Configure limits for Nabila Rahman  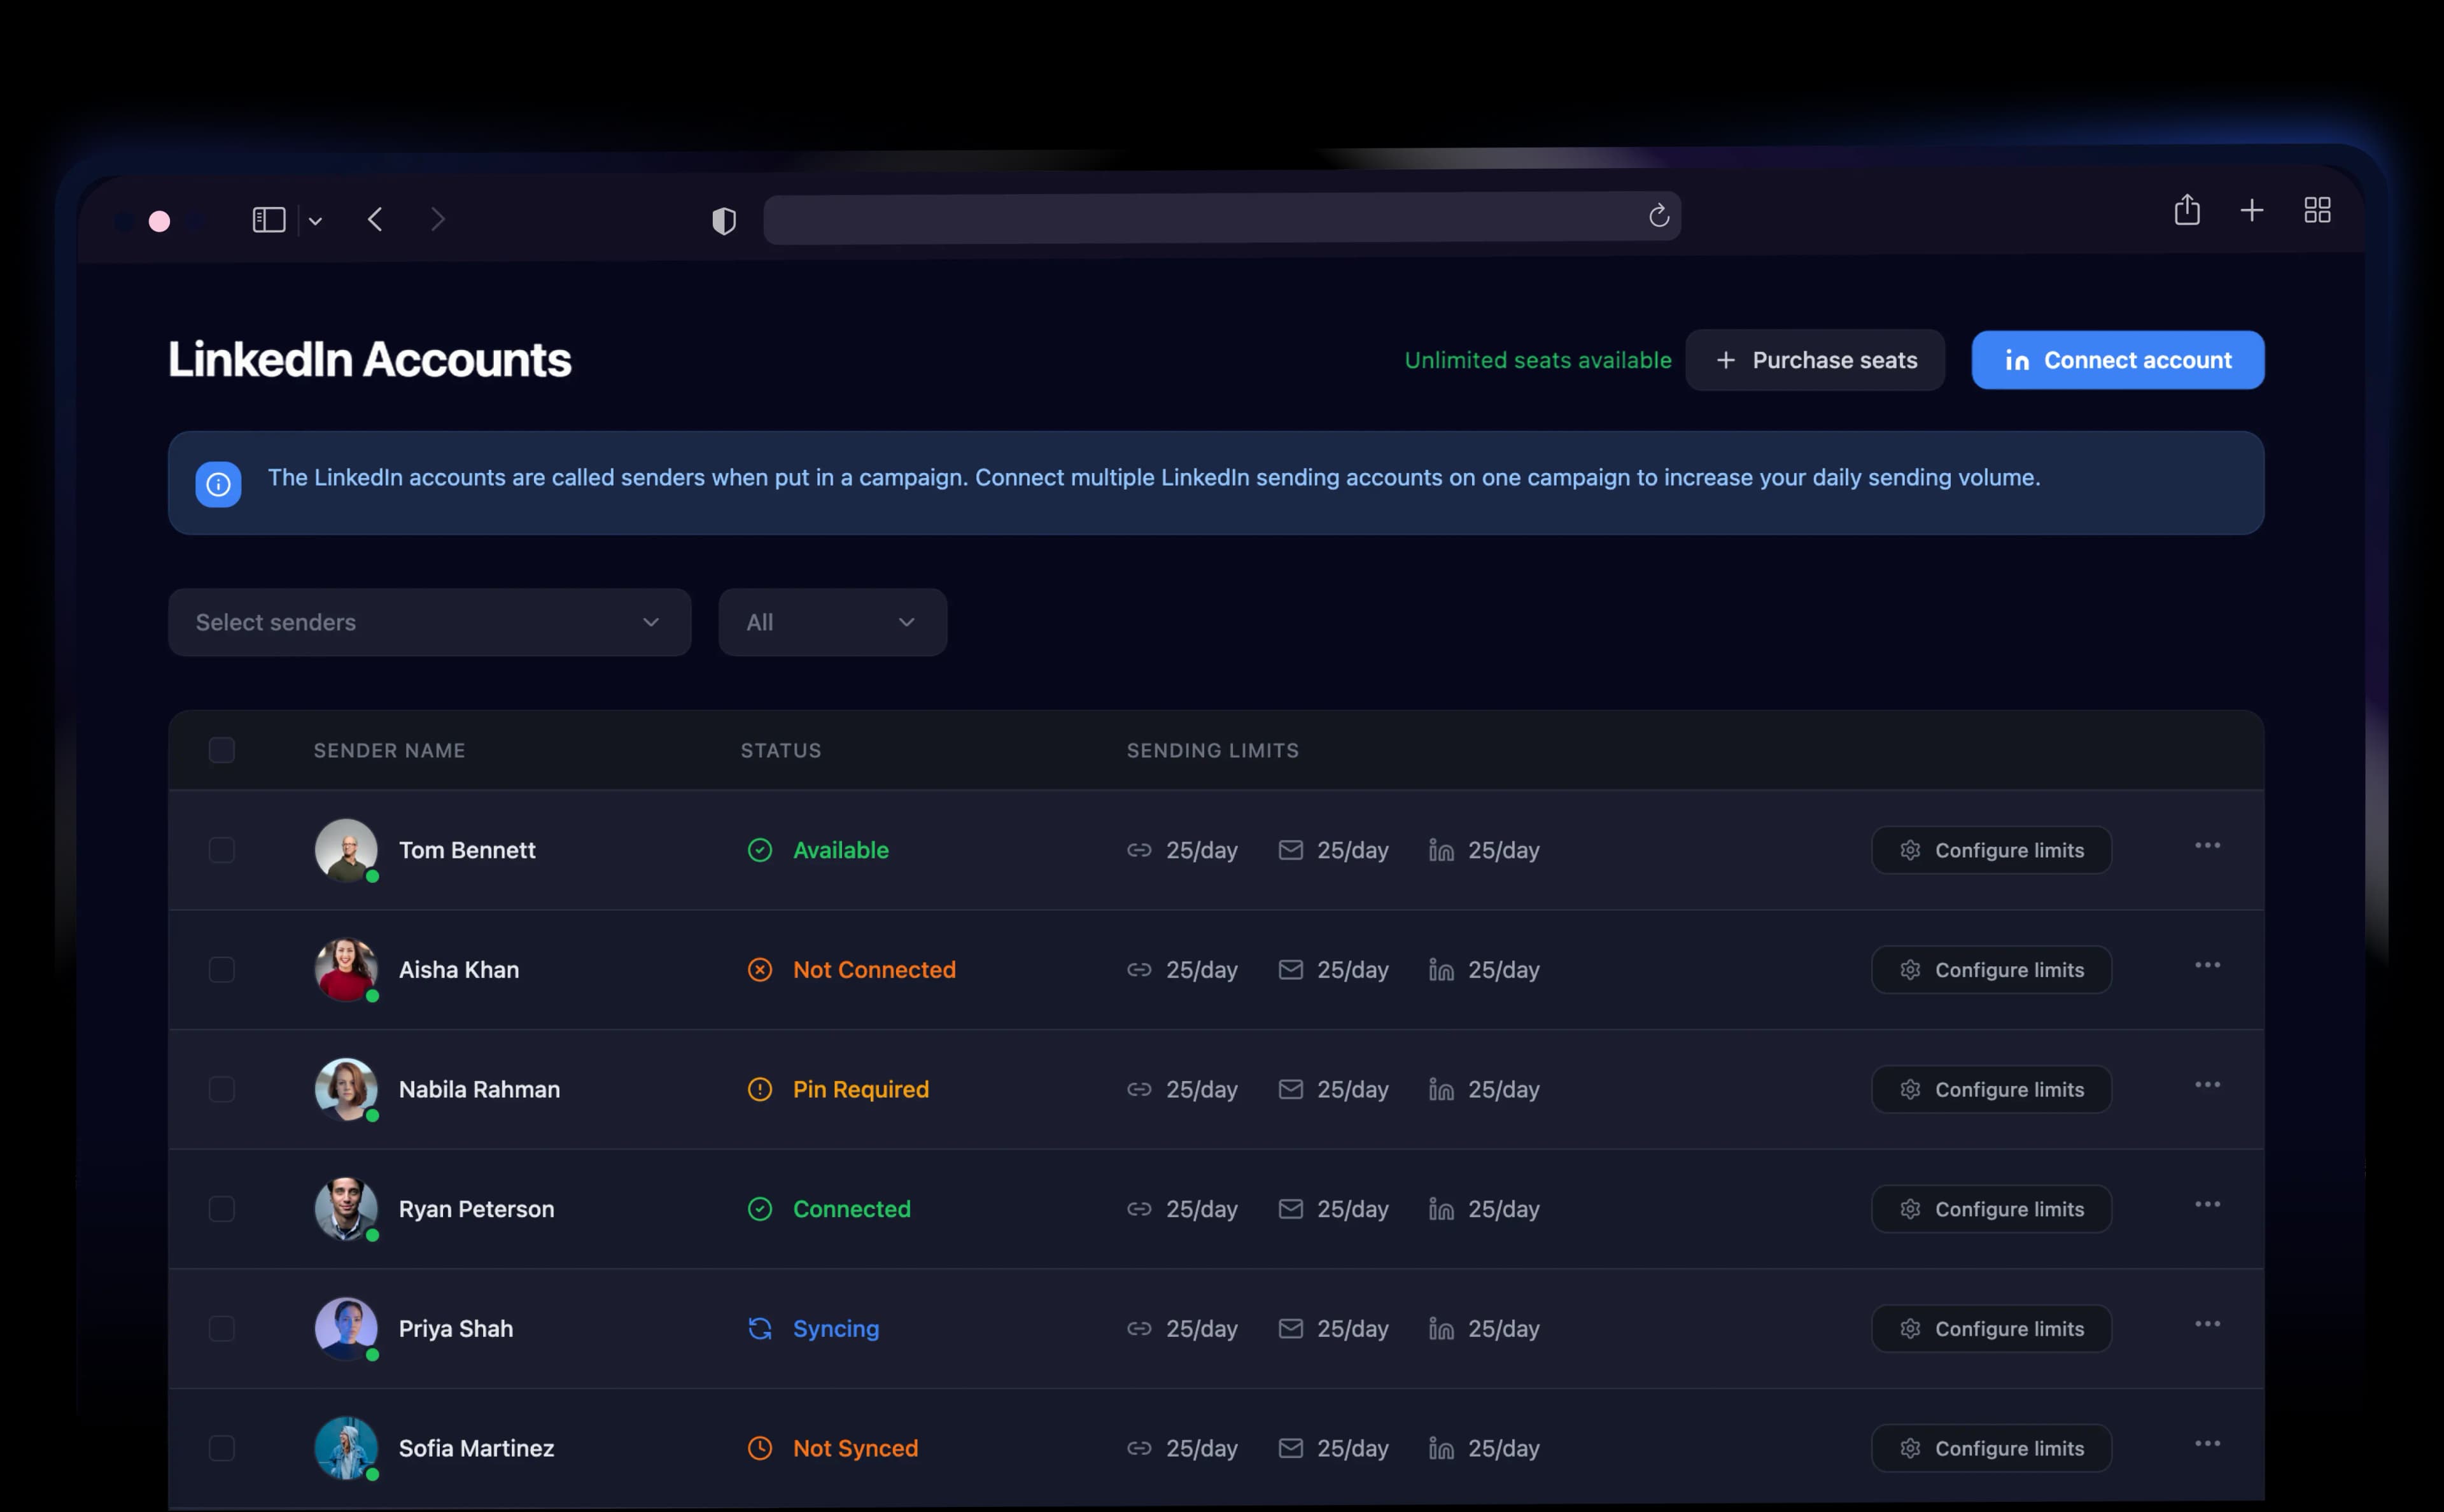tap(1991, 1089)
